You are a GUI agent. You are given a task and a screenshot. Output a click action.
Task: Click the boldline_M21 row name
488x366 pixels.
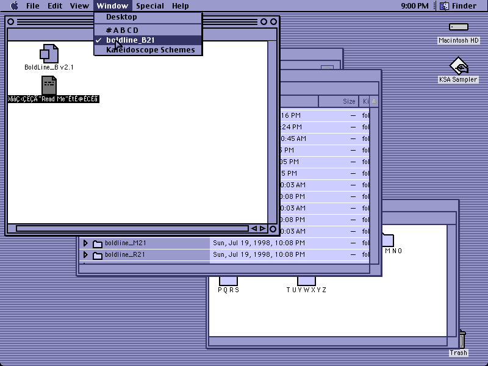126,243
